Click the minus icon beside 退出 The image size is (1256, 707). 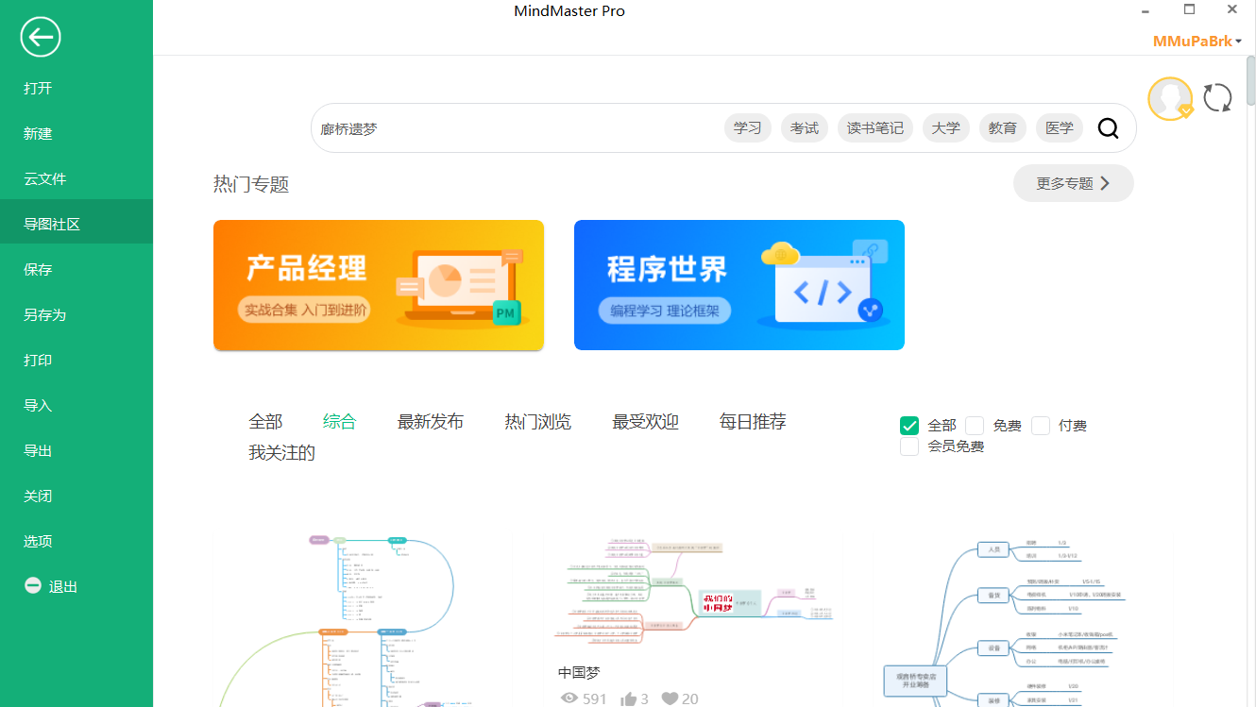tap(33, 586)
